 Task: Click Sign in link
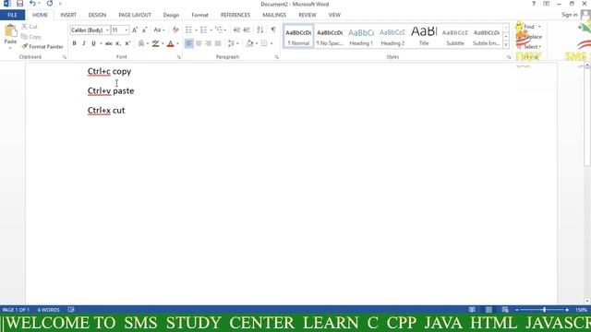[569, 15]
